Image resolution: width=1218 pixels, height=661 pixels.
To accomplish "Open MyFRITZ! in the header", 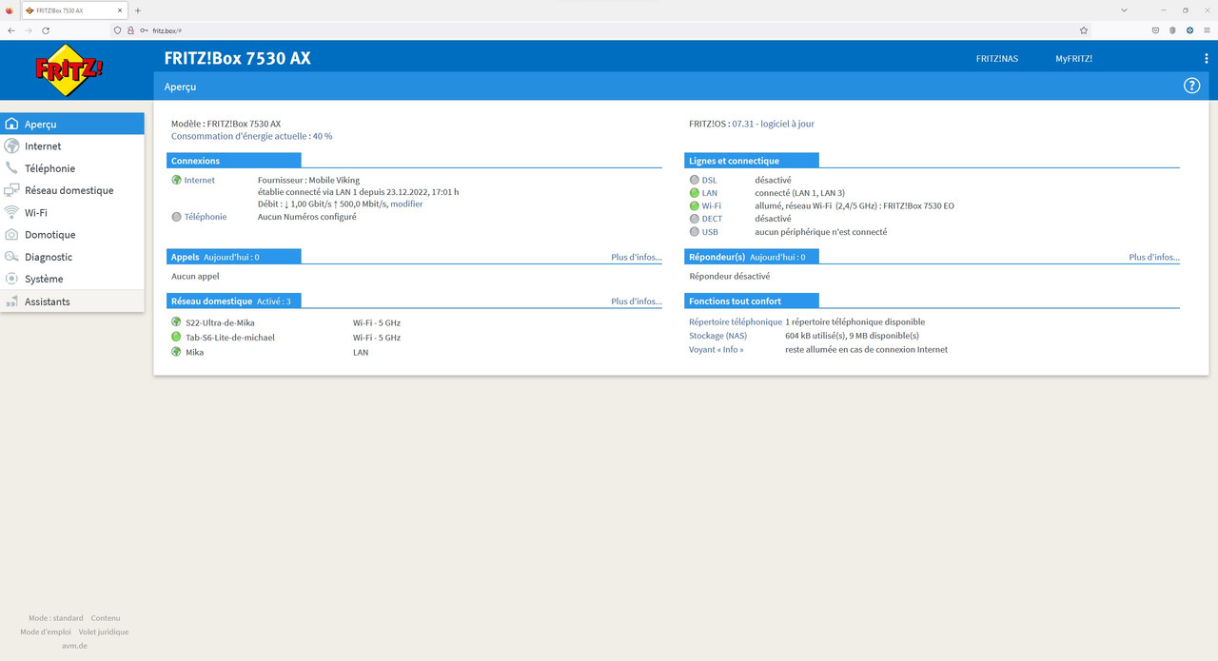I will pyautogui.click(x=1073, y=59).
